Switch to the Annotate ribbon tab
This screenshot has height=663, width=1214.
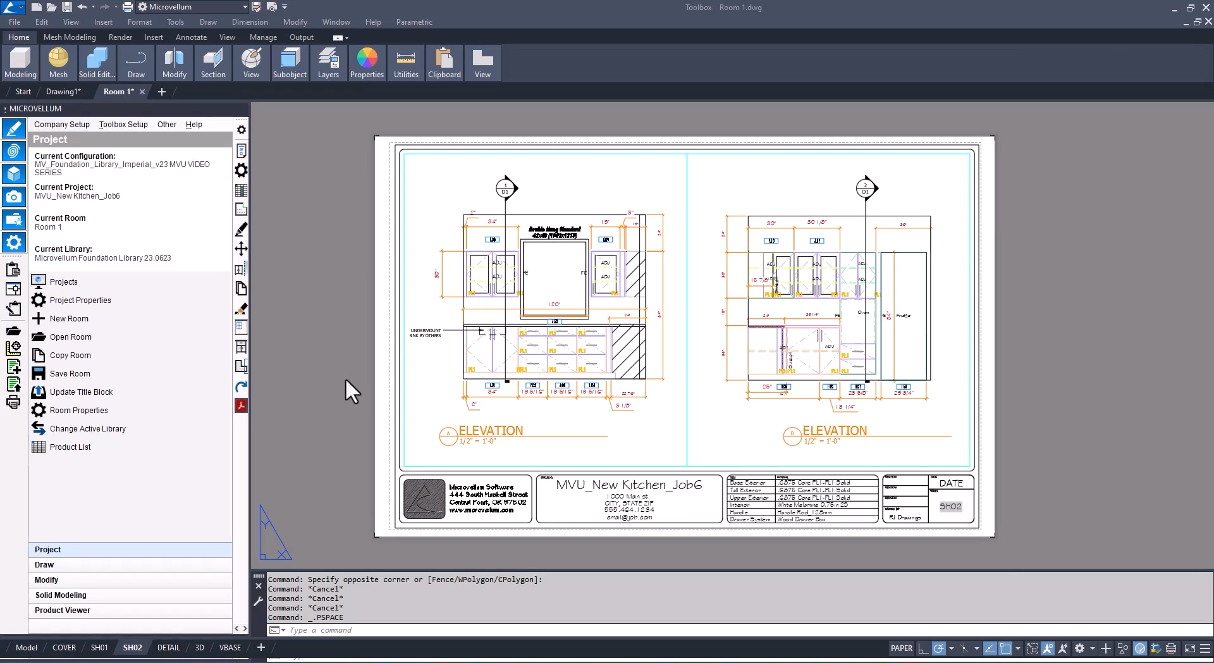tap(191, 37)
